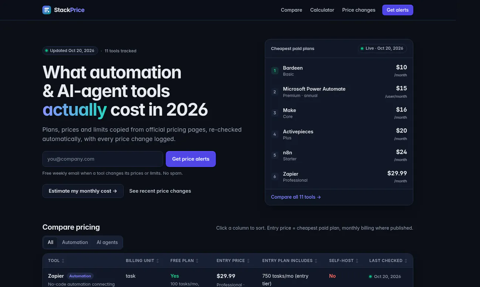
Task: Click the Get price alerts button
Action: tap(191, 159)
